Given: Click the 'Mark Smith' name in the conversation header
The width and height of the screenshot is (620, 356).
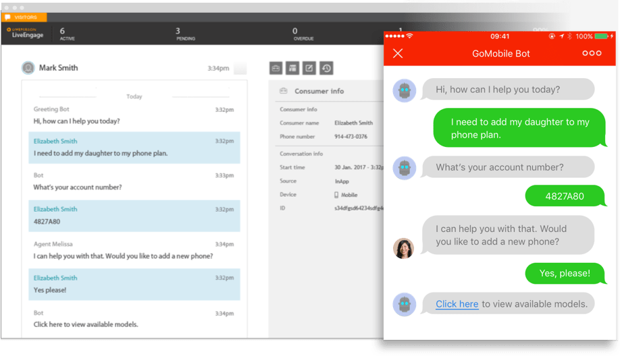Looking at the screenshot, I should coord(59,68).
